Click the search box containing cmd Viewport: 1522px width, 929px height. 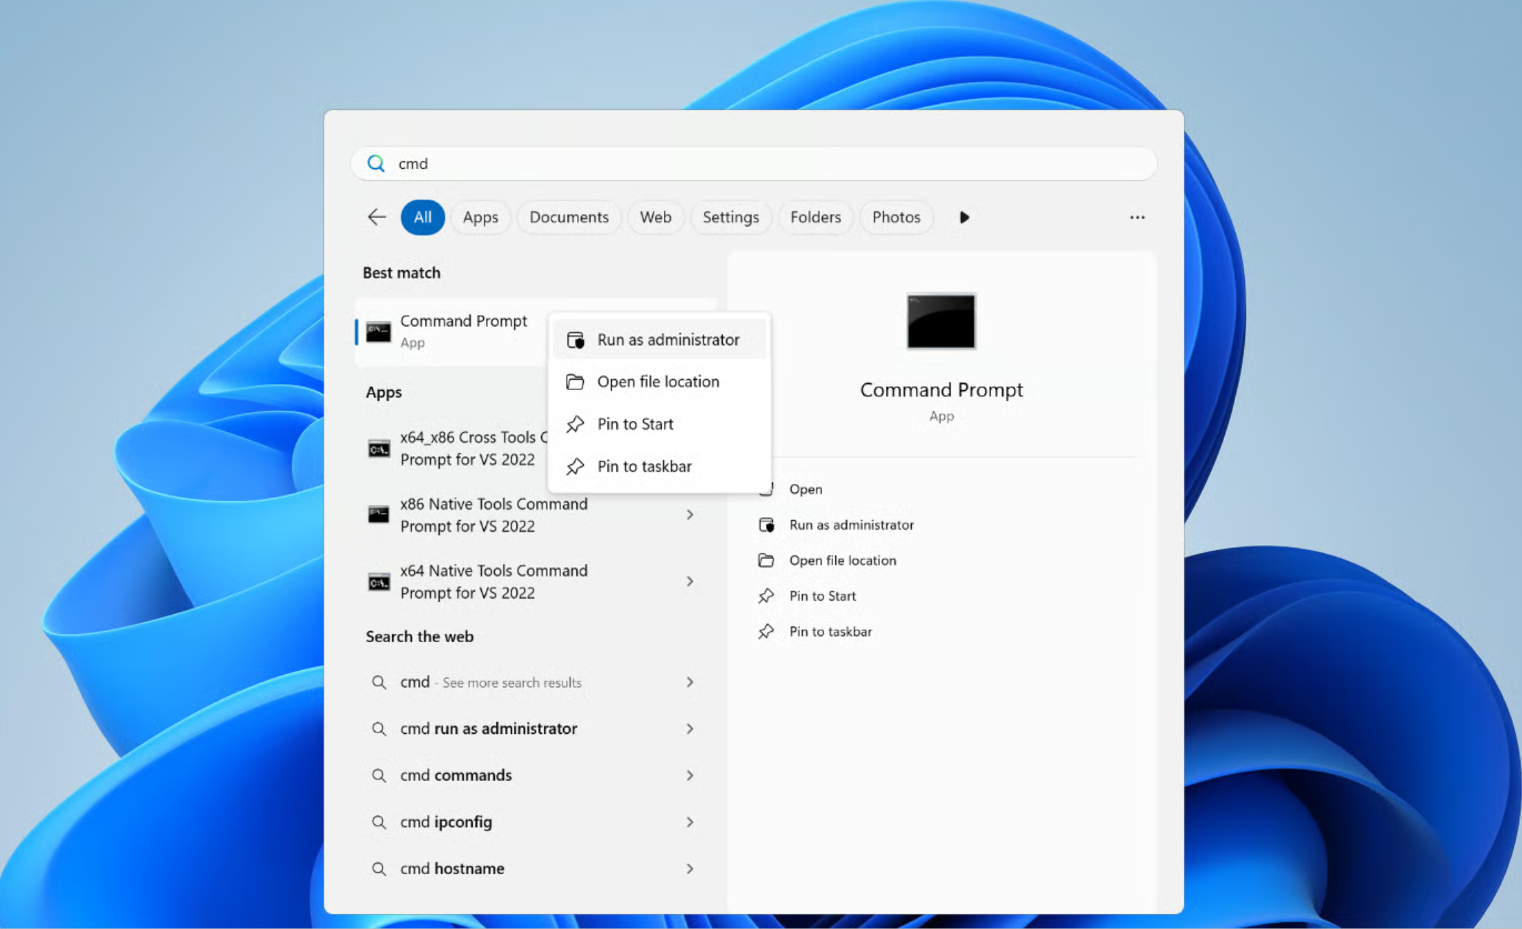753,163
